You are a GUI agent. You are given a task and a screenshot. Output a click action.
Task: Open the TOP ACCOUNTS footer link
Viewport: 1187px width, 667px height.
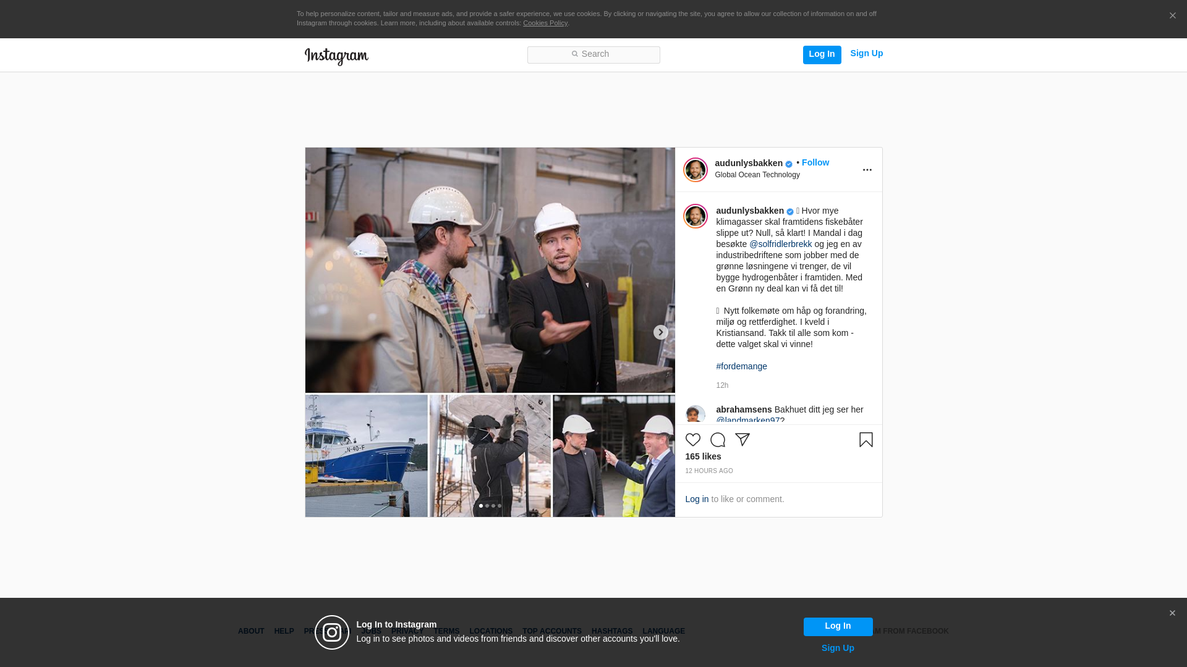pos(552,631)
